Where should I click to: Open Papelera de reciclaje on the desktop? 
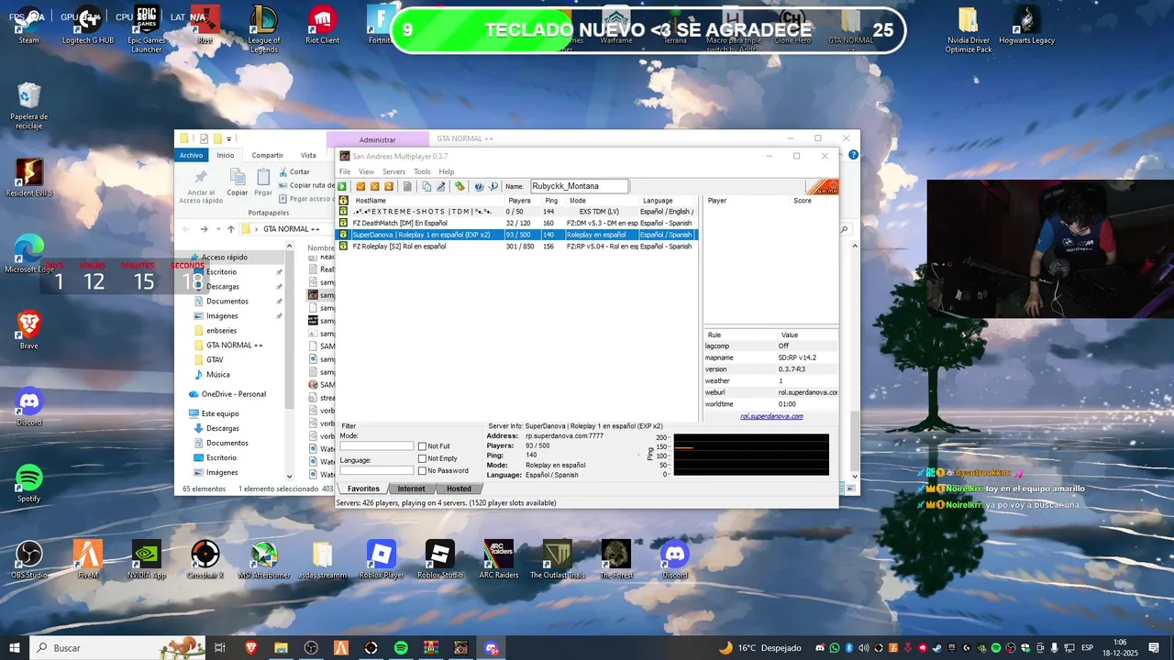click(29, 105)
